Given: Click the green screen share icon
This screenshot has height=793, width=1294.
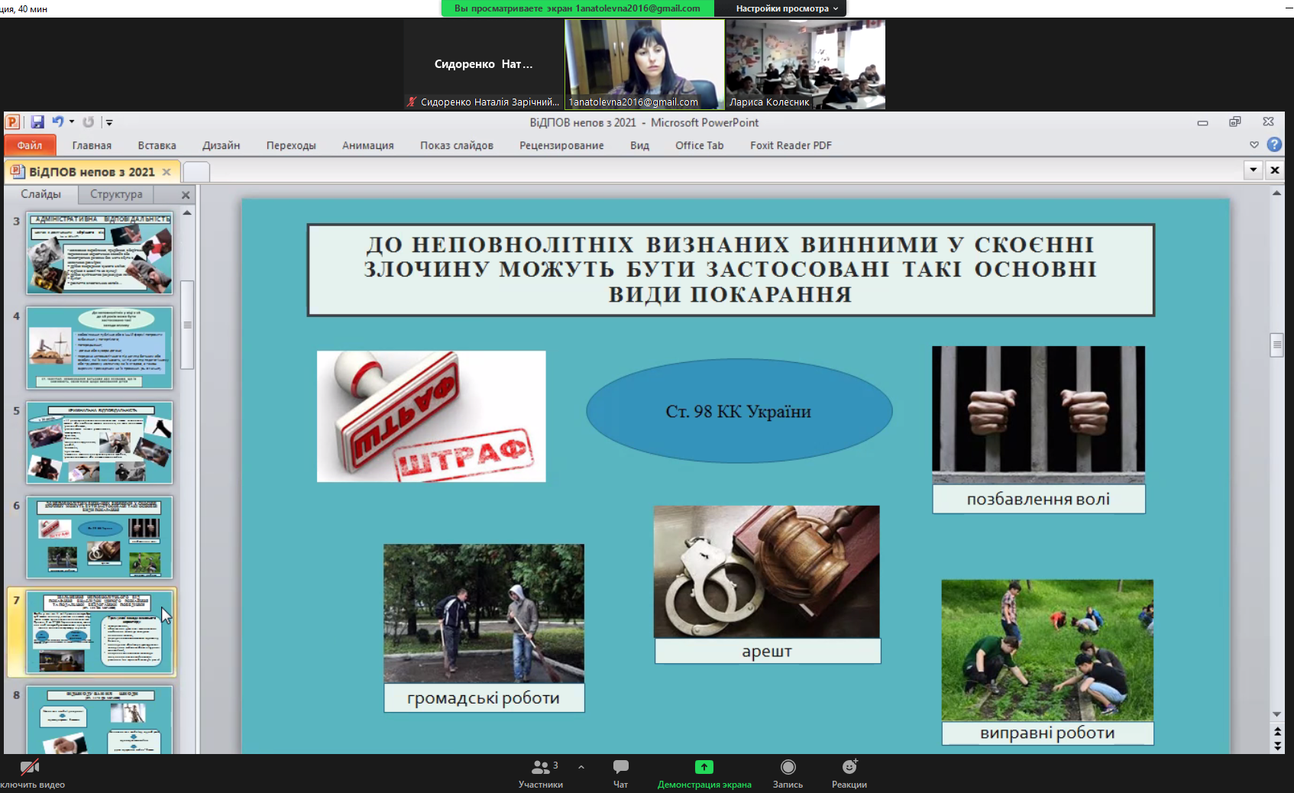Looking at the screenshot, I should pos(704,767).
